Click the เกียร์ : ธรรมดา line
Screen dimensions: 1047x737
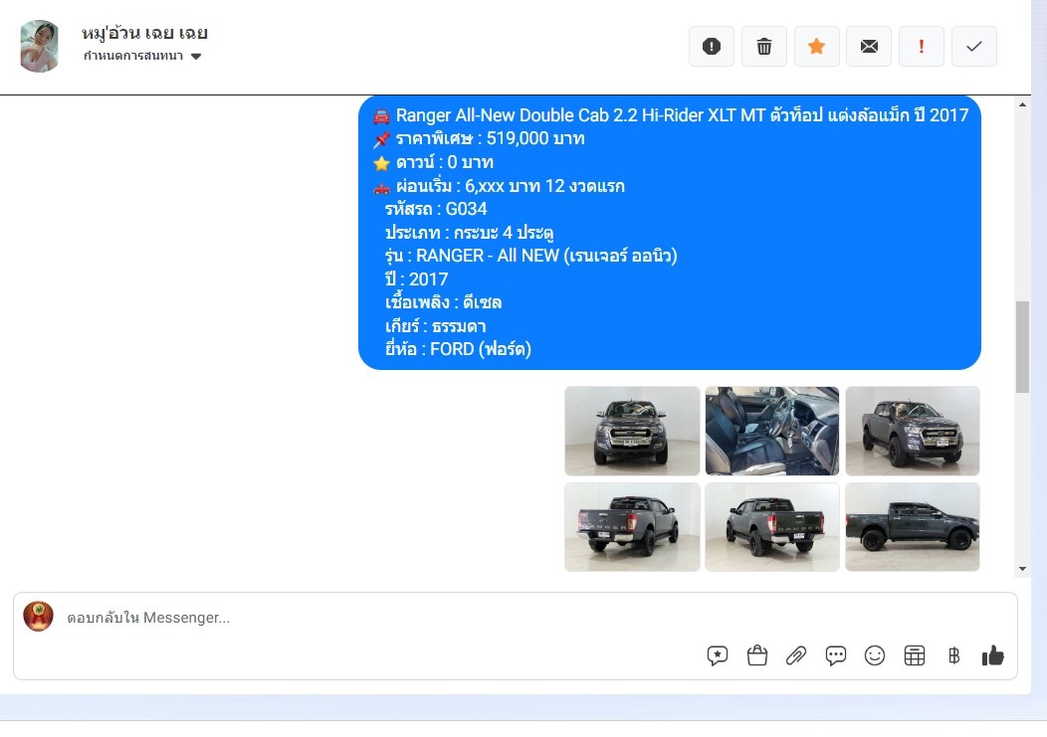point(435,326)
